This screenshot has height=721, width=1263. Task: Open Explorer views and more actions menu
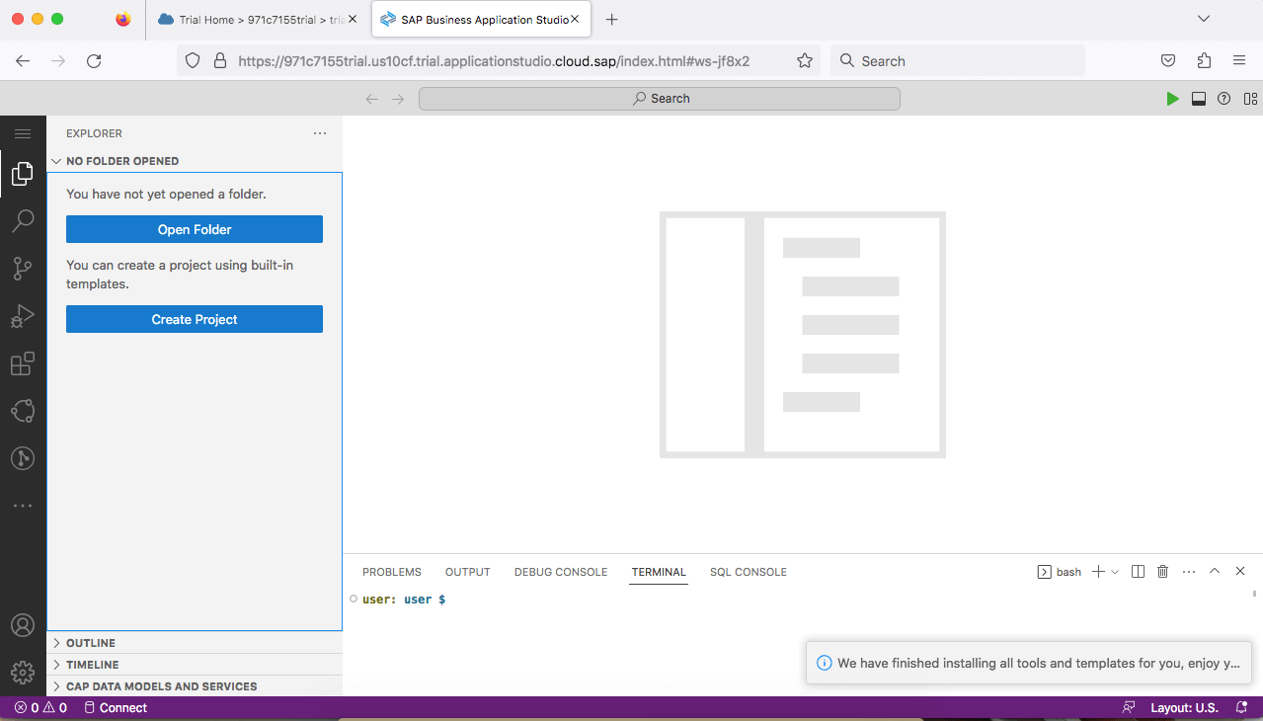coord(319,133)
